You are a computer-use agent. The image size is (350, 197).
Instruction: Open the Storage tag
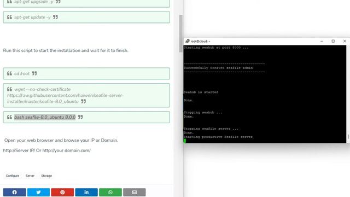point(46,176)
